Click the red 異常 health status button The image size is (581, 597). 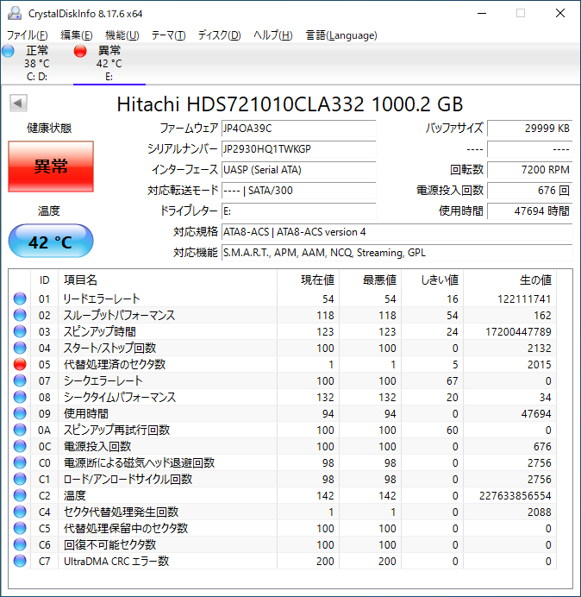pyautogui.click(x=51, y=167)
